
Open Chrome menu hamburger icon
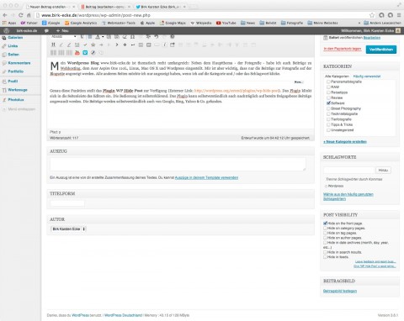tap(399, 15)
